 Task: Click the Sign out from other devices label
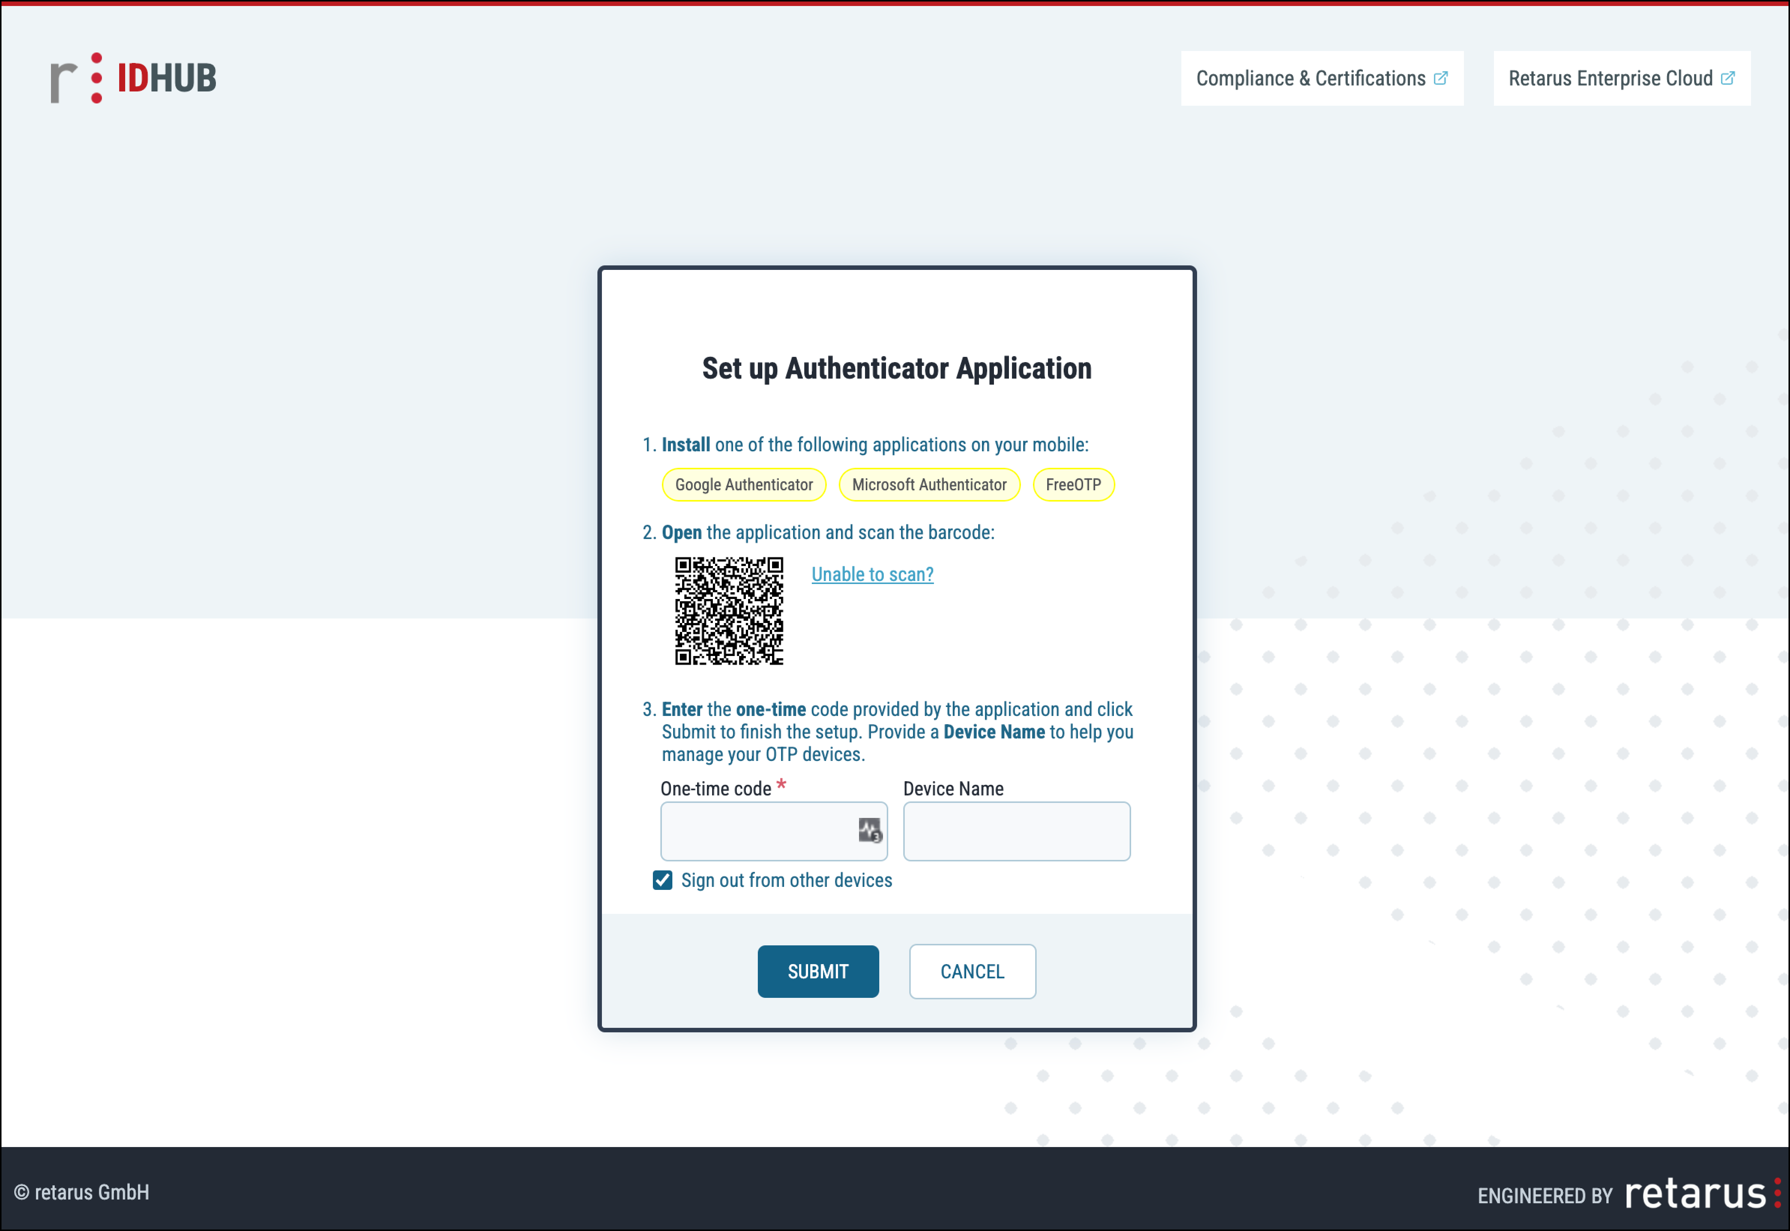786,880
